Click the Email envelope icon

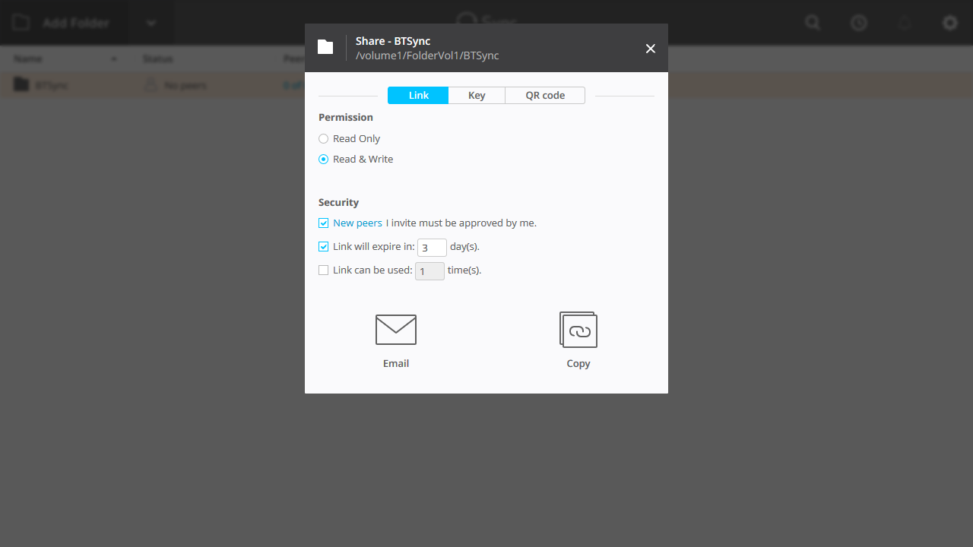pyautogui.click(x=396, y=330)
